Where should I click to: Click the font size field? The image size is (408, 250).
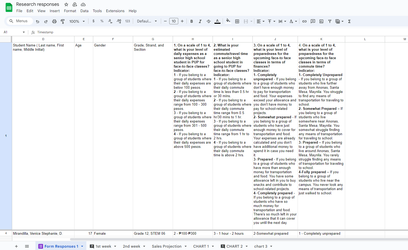174,21
